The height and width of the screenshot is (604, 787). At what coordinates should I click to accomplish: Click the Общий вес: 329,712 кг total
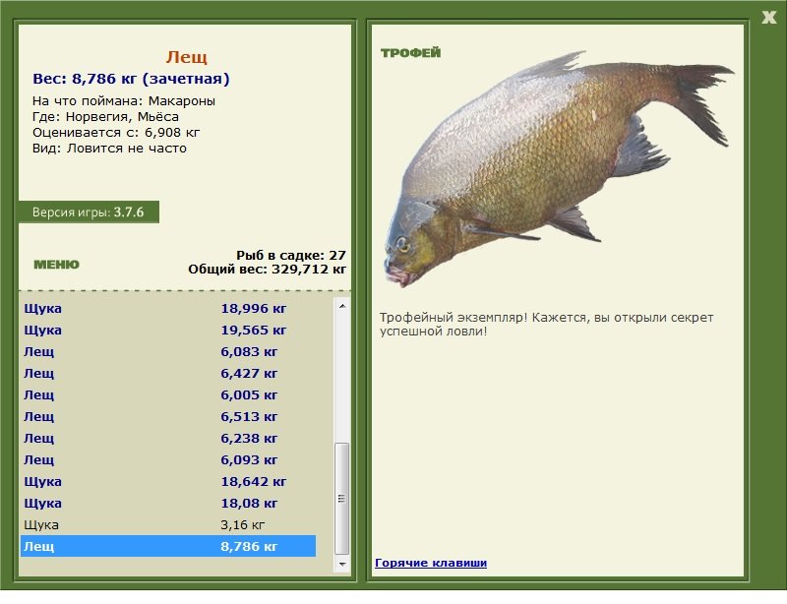click(267, 270)
